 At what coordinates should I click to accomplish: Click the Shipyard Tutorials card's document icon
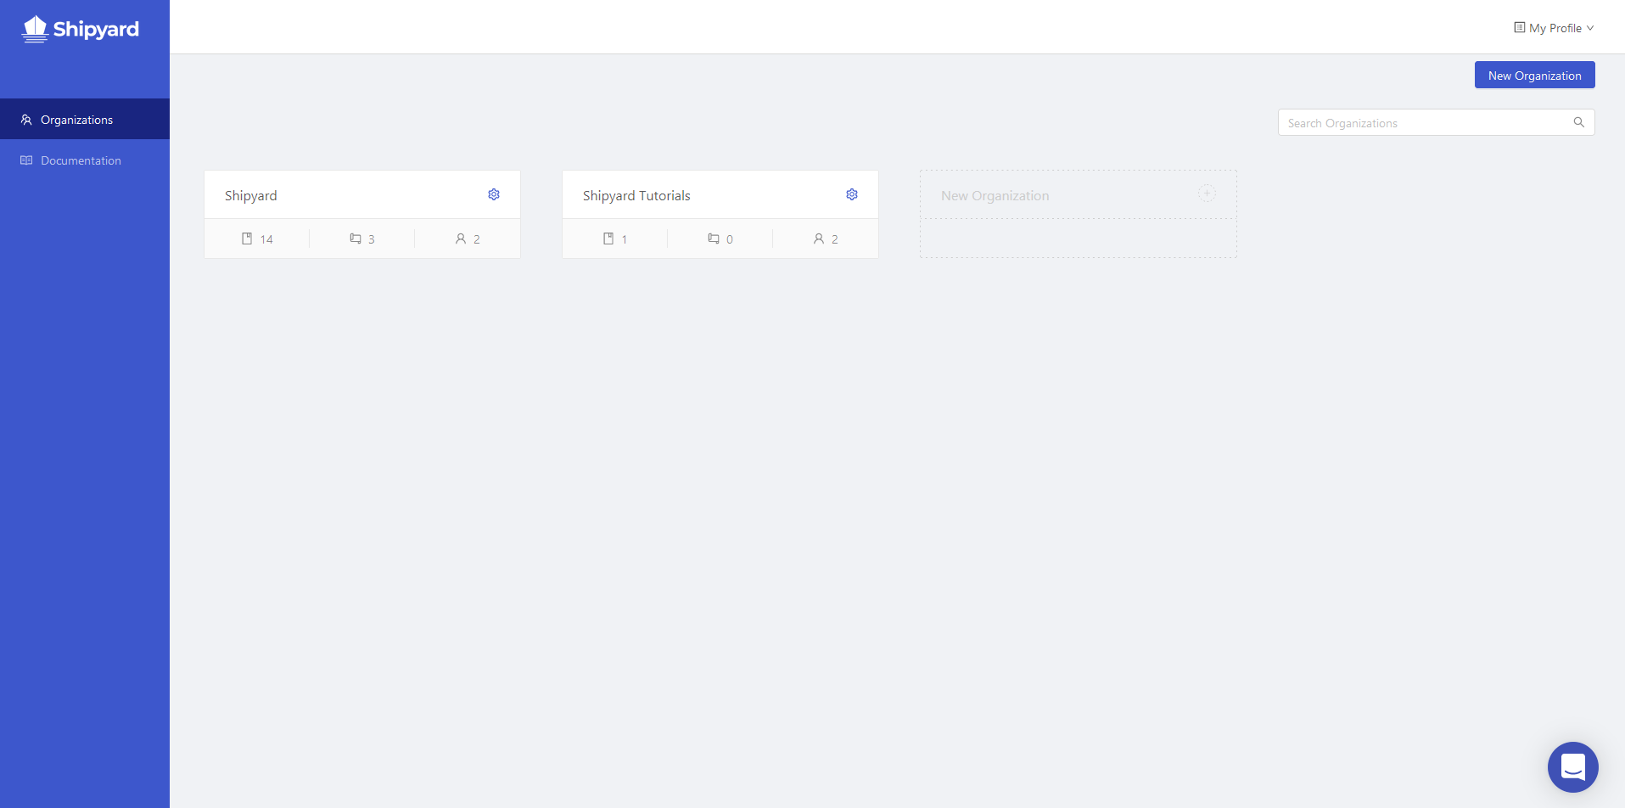[608, 238]
